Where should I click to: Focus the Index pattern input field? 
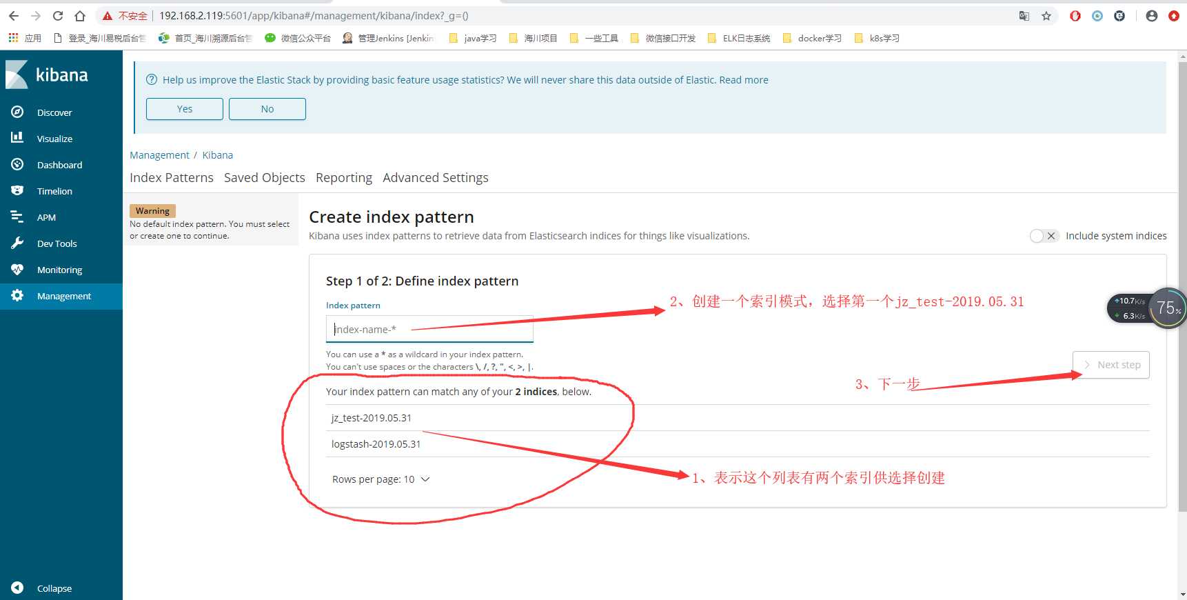coord(429,329)
